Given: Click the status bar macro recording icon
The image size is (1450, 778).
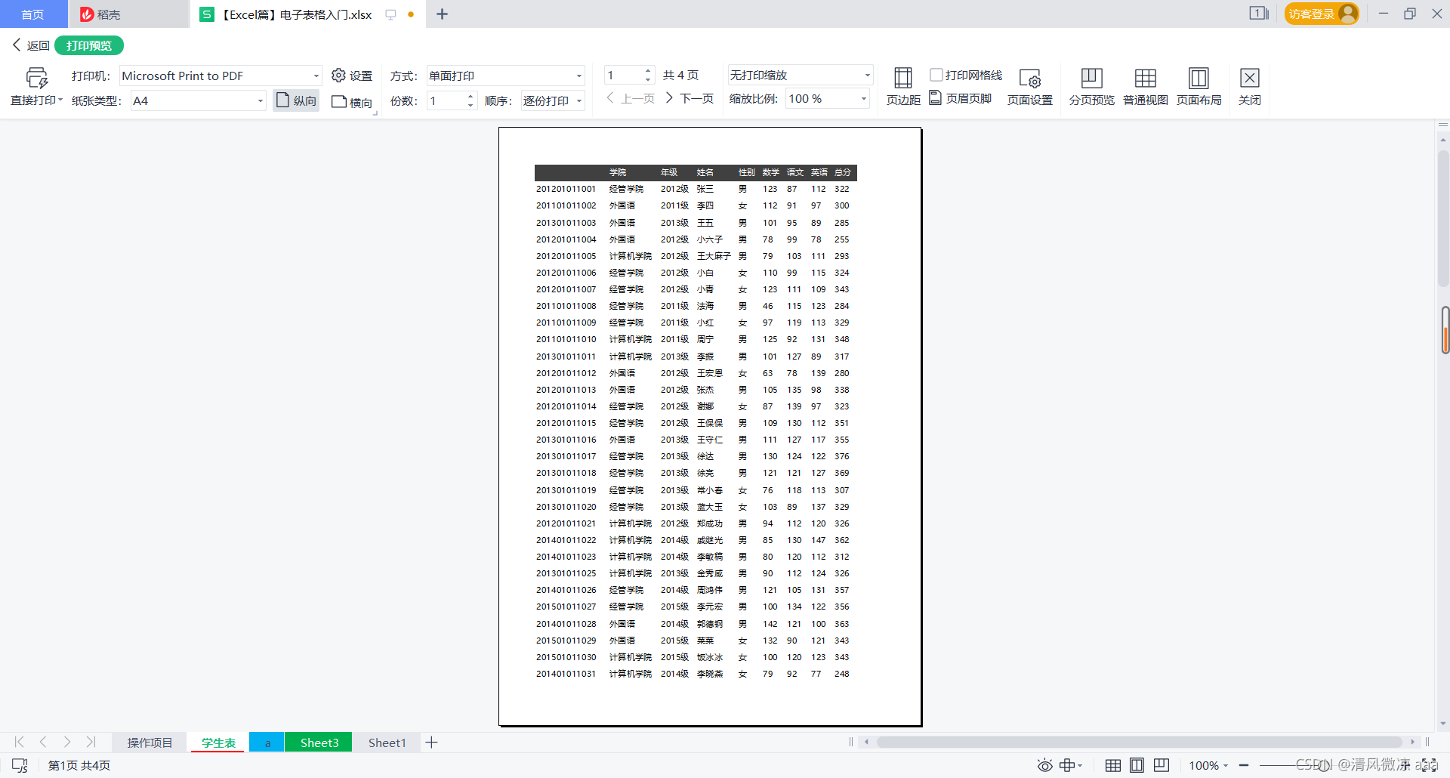Looking at the screenshot, I should coord(20,765).
